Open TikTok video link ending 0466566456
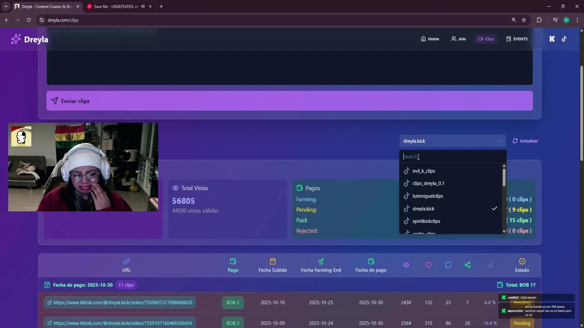The width and height of the screenshot is (584, 328). click(120, 323)
